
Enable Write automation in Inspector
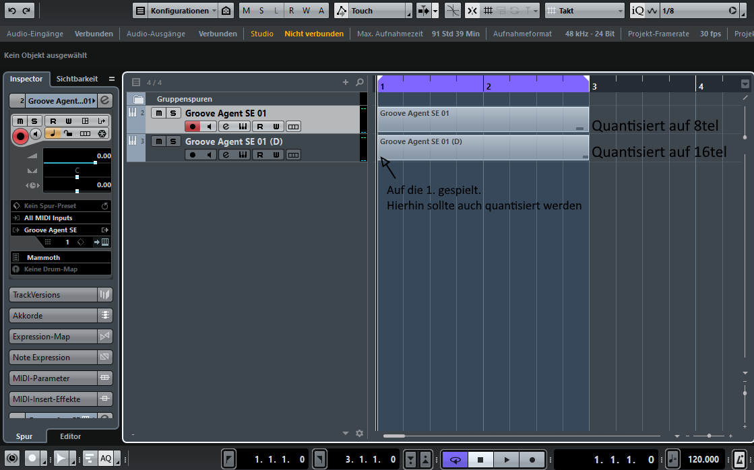tap(68, 121)
